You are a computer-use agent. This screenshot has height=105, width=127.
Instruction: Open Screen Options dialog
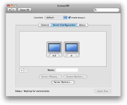(75, 77)
